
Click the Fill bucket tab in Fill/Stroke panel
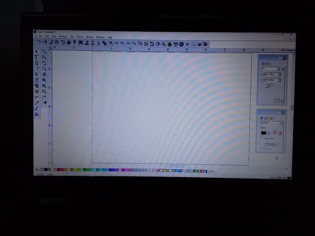pos(262,118)
